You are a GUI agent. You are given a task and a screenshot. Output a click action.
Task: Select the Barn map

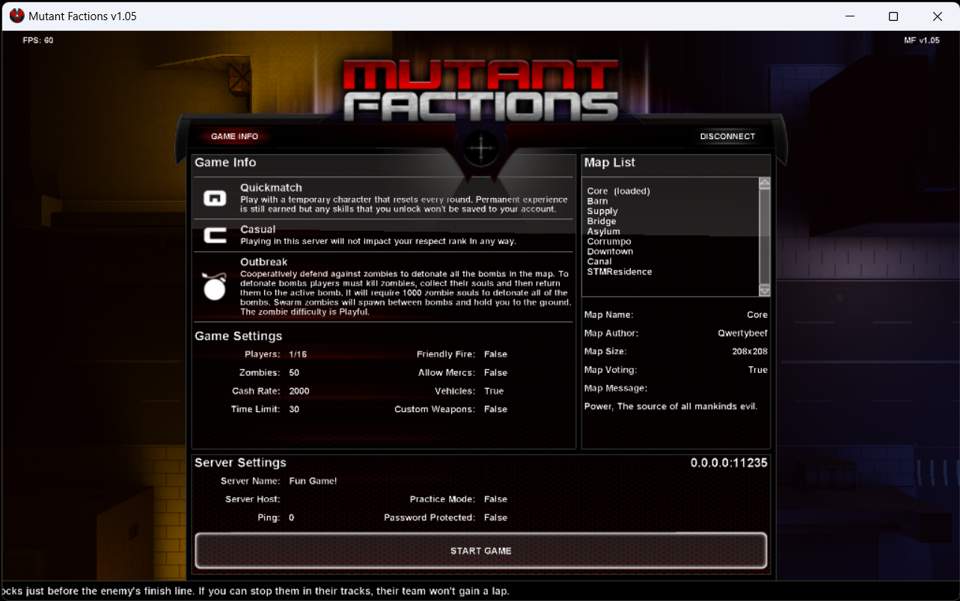click(x=597, y=201)
